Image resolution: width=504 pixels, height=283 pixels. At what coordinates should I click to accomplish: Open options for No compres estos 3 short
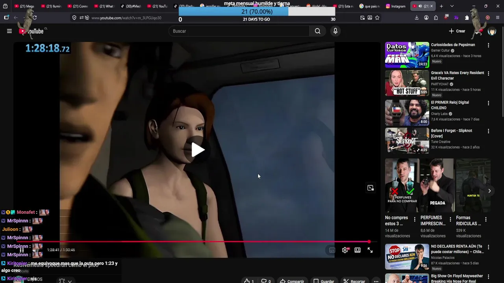click(x=414, y=220)
